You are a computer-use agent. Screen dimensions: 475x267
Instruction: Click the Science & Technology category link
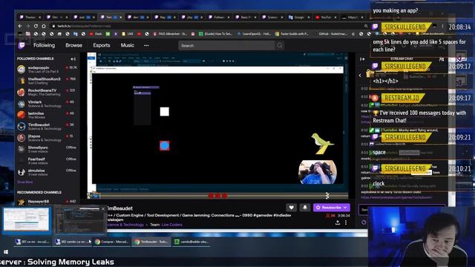(x=125, y=225)
